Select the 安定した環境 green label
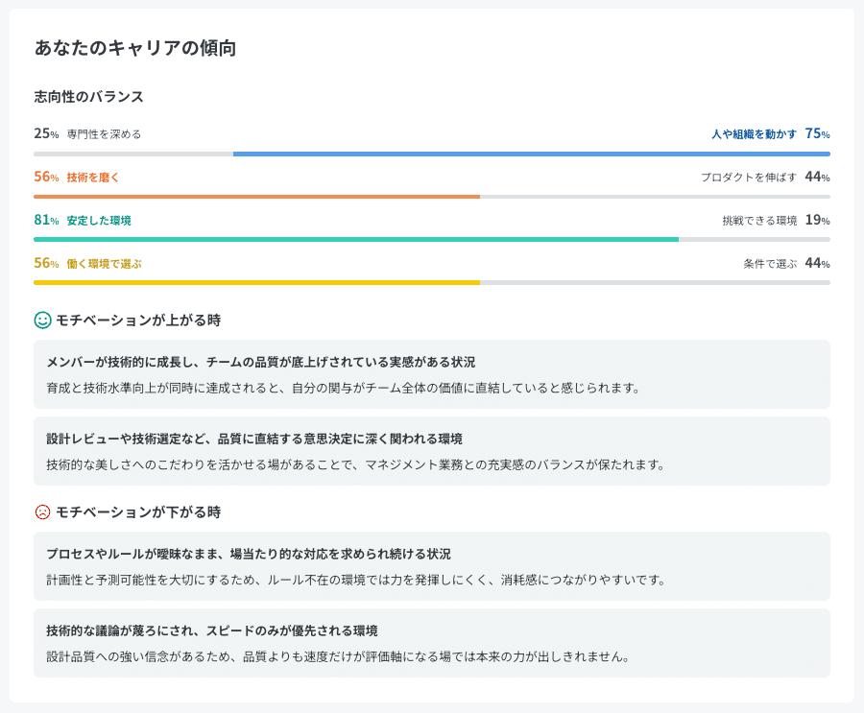Image resolution: width=864 pixels, height=713 pixels. point(99,221)
